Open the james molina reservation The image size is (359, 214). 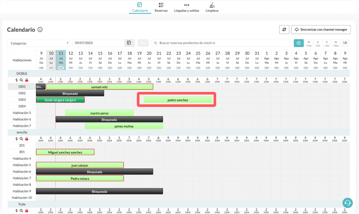click(x=124, y=126)
